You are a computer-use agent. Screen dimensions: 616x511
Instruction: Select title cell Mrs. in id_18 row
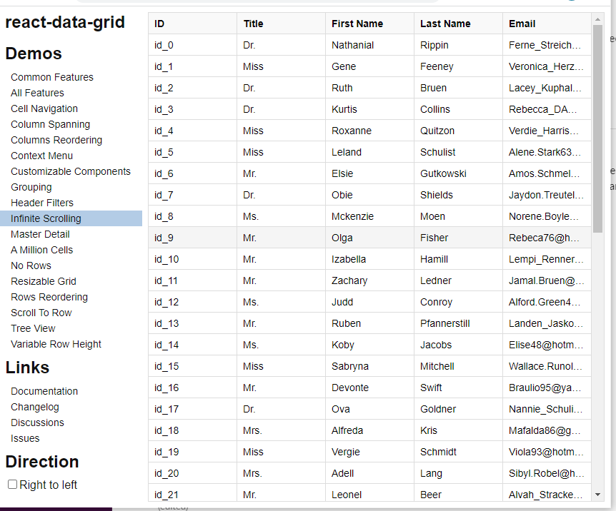coord(282,430)
